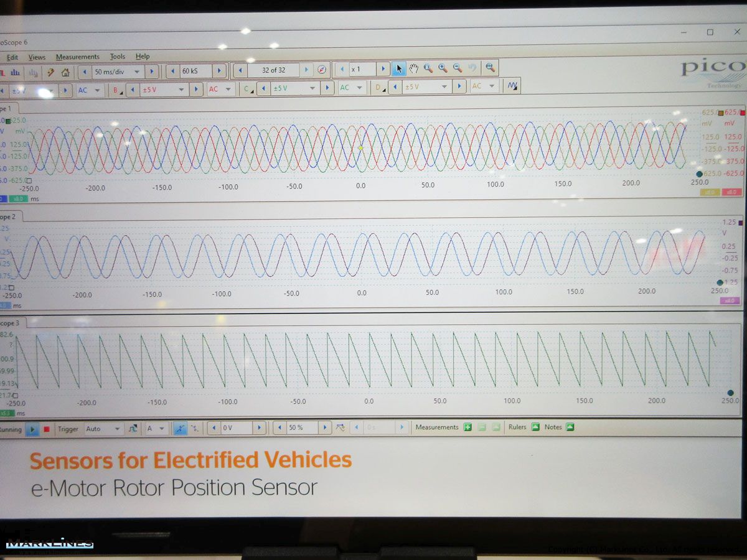Increase channel D voltage range
This screenshot has width=747, height=560.
459,86
